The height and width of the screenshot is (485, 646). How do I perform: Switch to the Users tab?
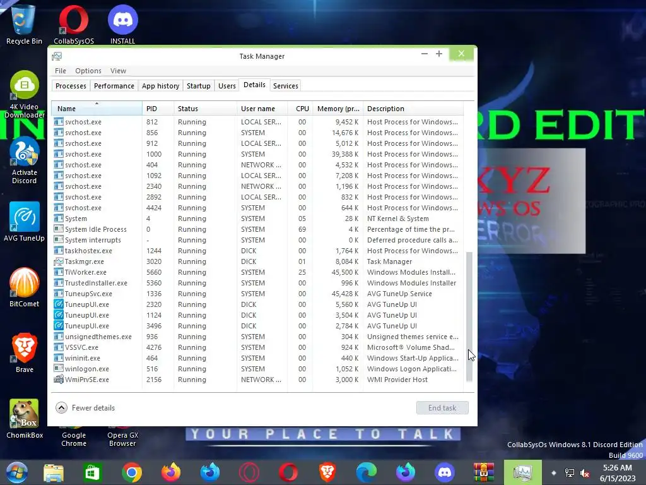pos(227,86)
